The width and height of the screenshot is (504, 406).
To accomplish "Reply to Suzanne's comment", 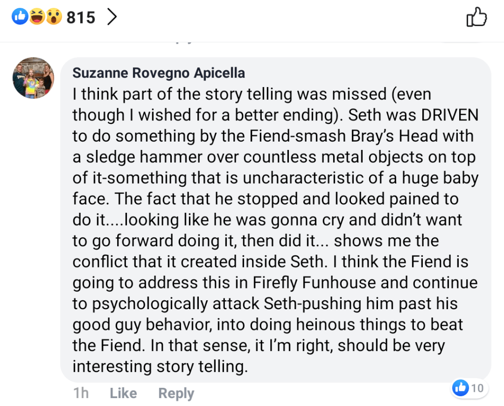I will (x=176, y=393).
